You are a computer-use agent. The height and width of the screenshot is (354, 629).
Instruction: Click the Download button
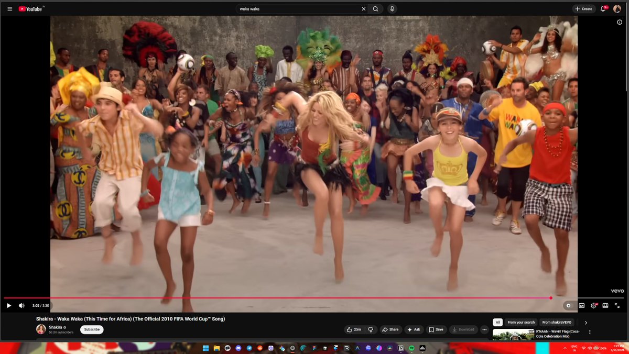click(x=463, y=329)
